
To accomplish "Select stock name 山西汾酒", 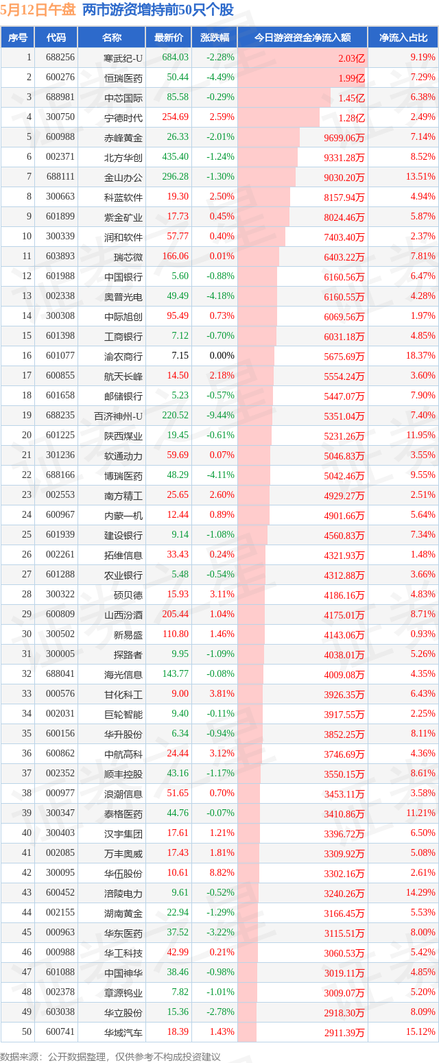I will [x=123, y=614].
